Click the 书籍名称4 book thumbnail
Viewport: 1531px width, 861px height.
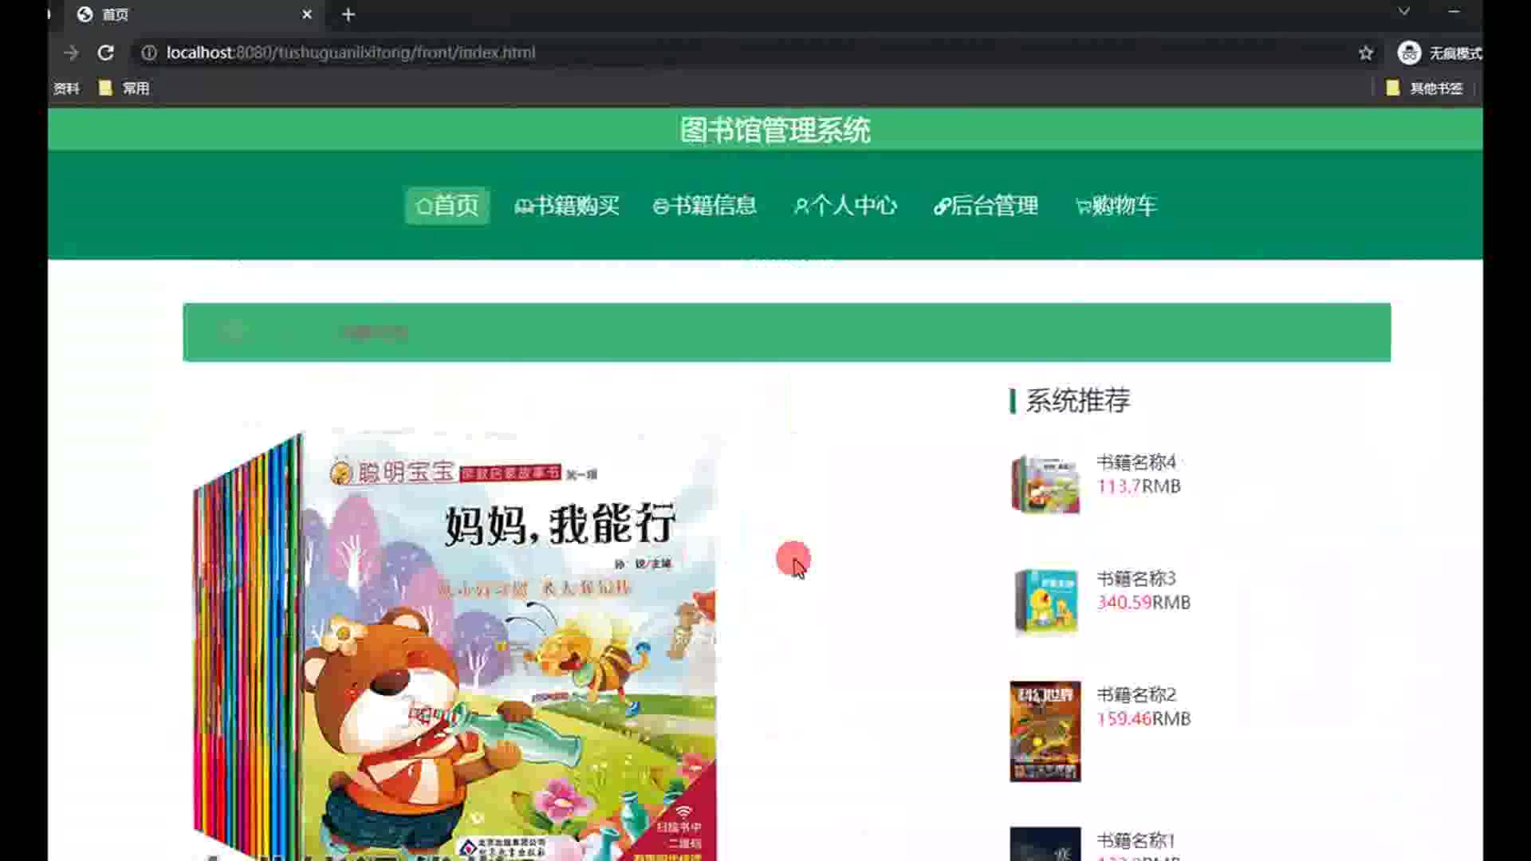(x=1045, y=484)
